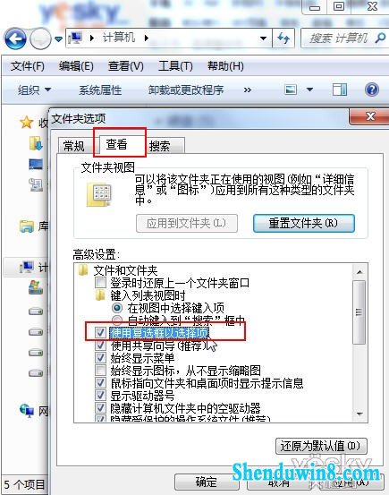Click the change view icon in toolbar
This screenshot has height=495, width=389.
coord(291,90)
